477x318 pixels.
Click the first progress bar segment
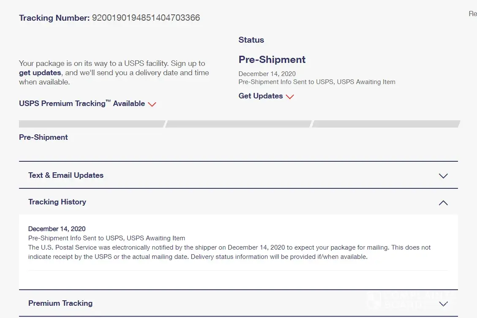(x=91, y=124)
